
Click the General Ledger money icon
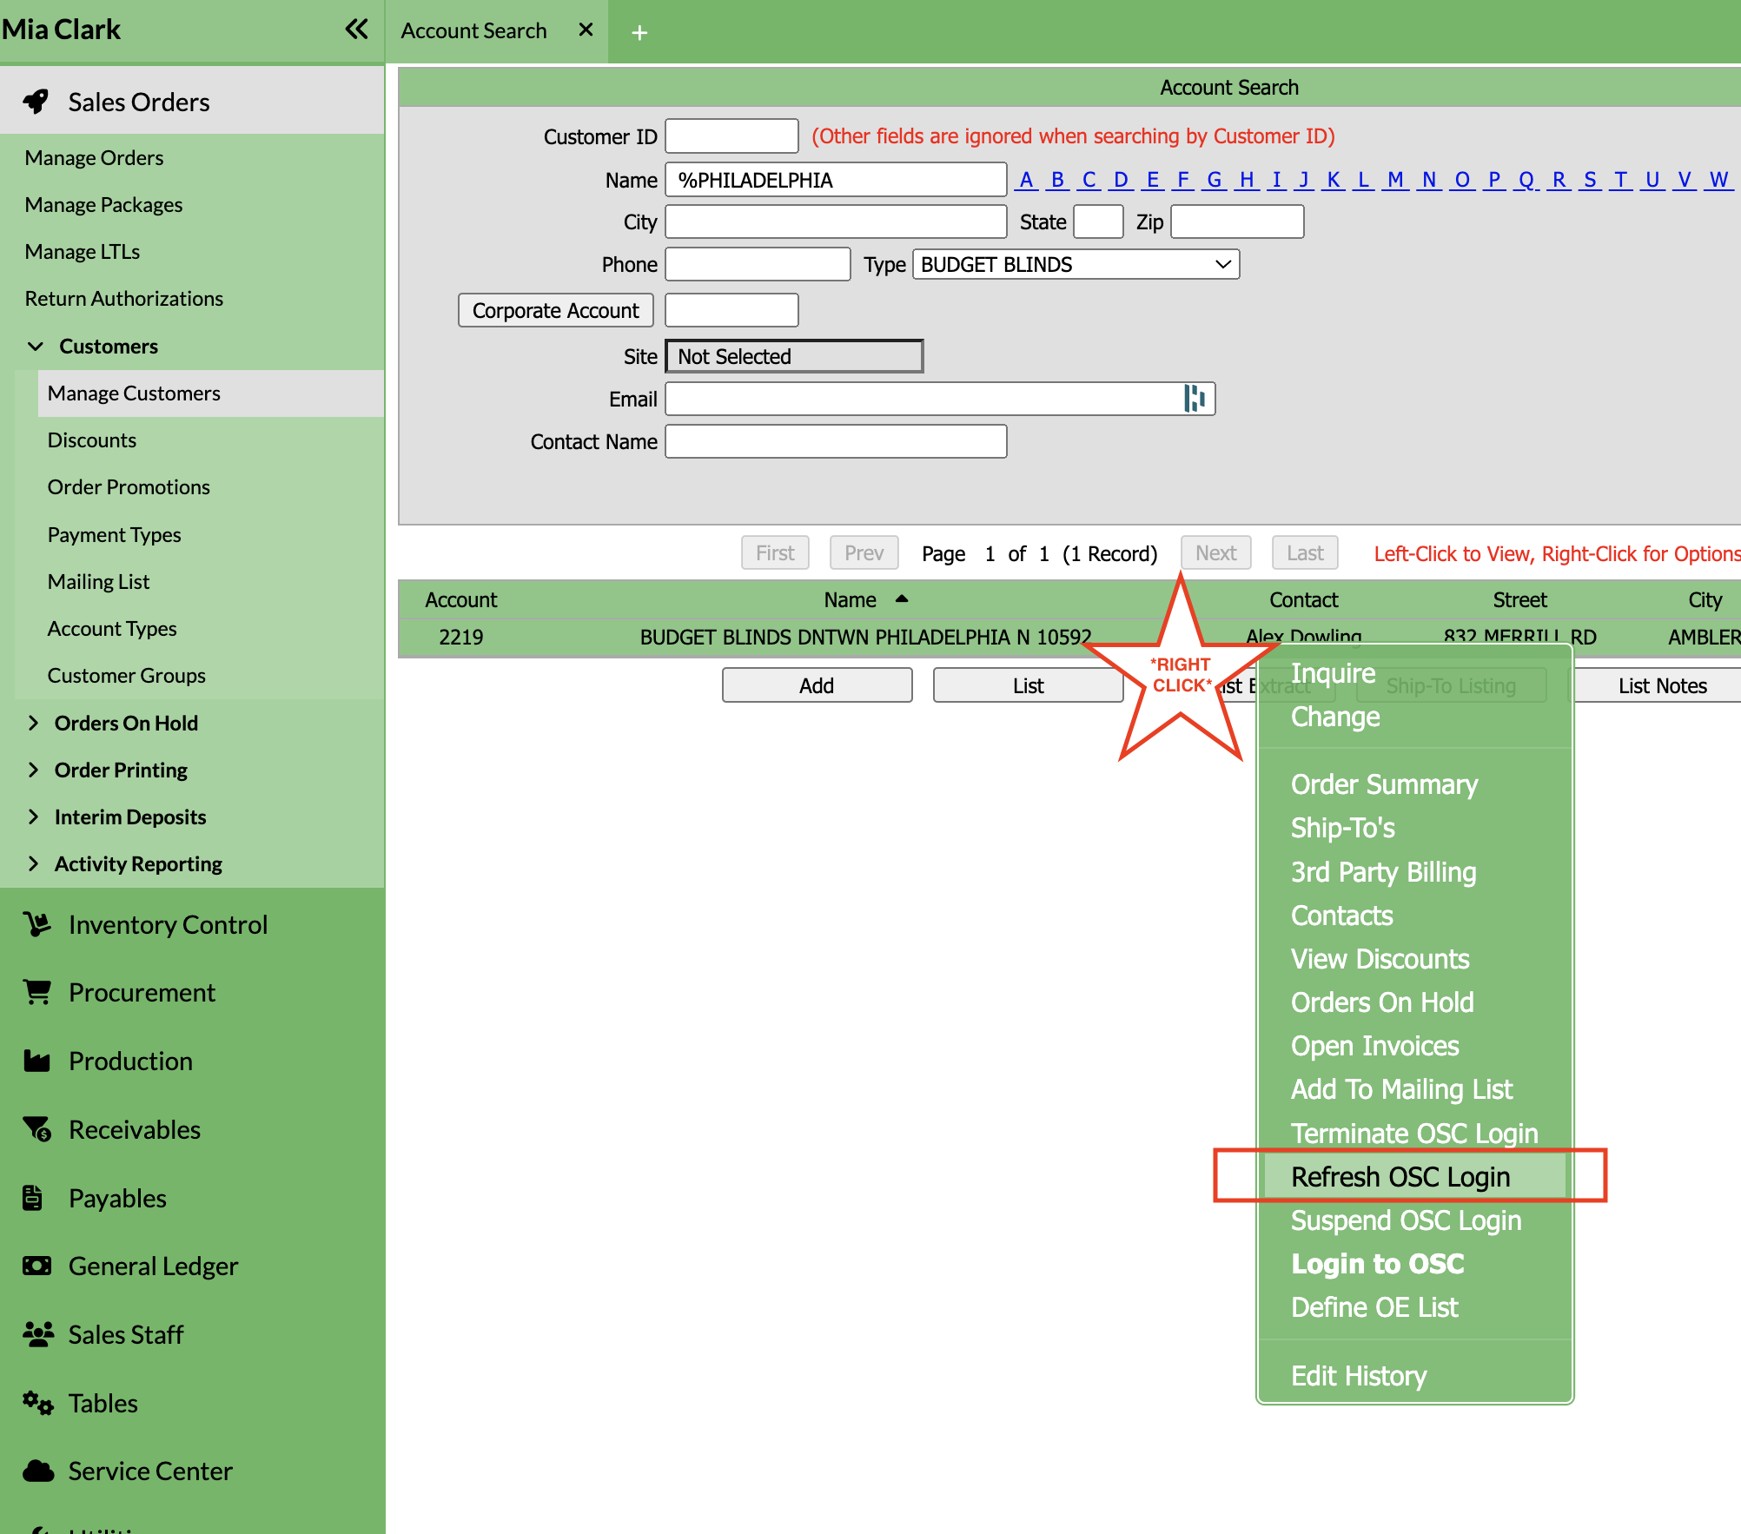[x=36, y=1266]
